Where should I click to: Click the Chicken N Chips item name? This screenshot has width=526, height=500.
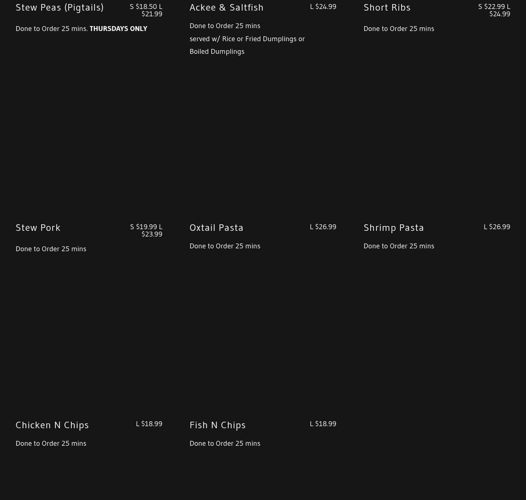tap(52, 425)
